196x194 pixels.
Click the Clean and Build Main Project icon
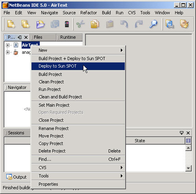pyautogui.click(x=184, y=24)
